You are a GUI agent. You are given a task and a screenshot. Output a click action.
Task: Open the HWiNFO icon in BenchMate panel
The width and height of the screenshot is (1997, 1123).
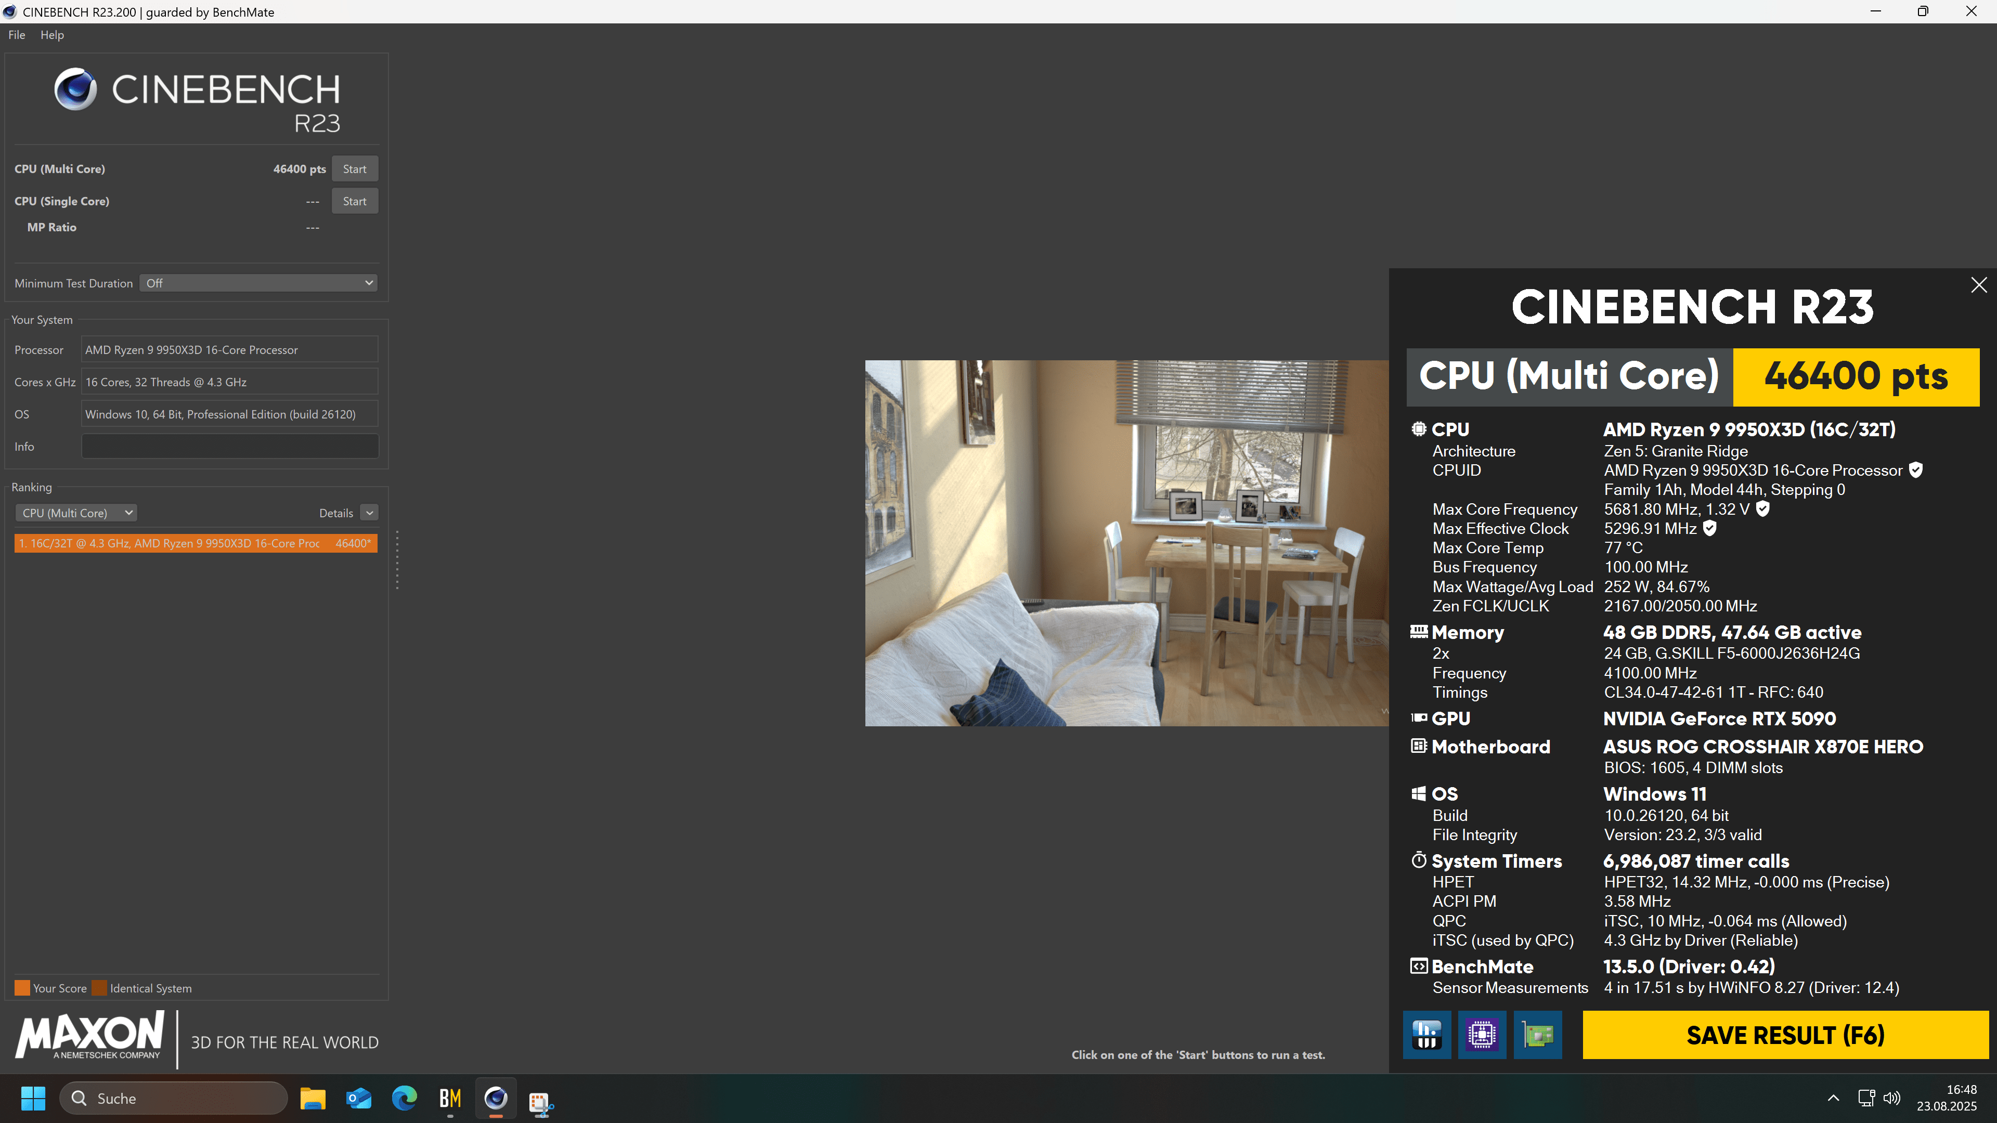pos(1427,1034)
